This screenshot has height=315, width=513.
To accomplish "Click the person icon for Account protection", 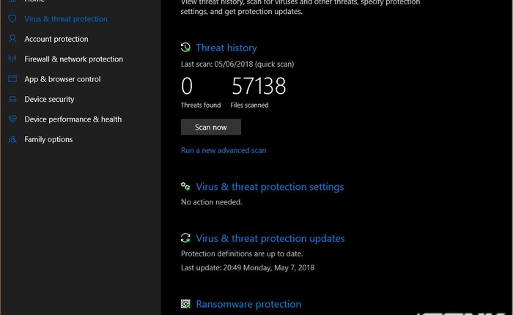I will [12, 39].
